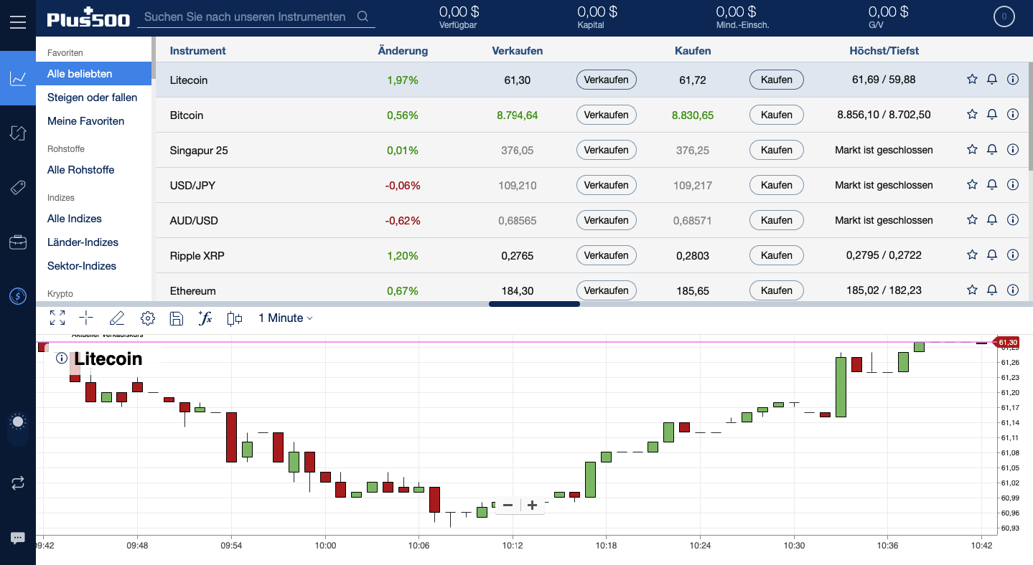Open Meine Favoriten list

click(85, 121)
